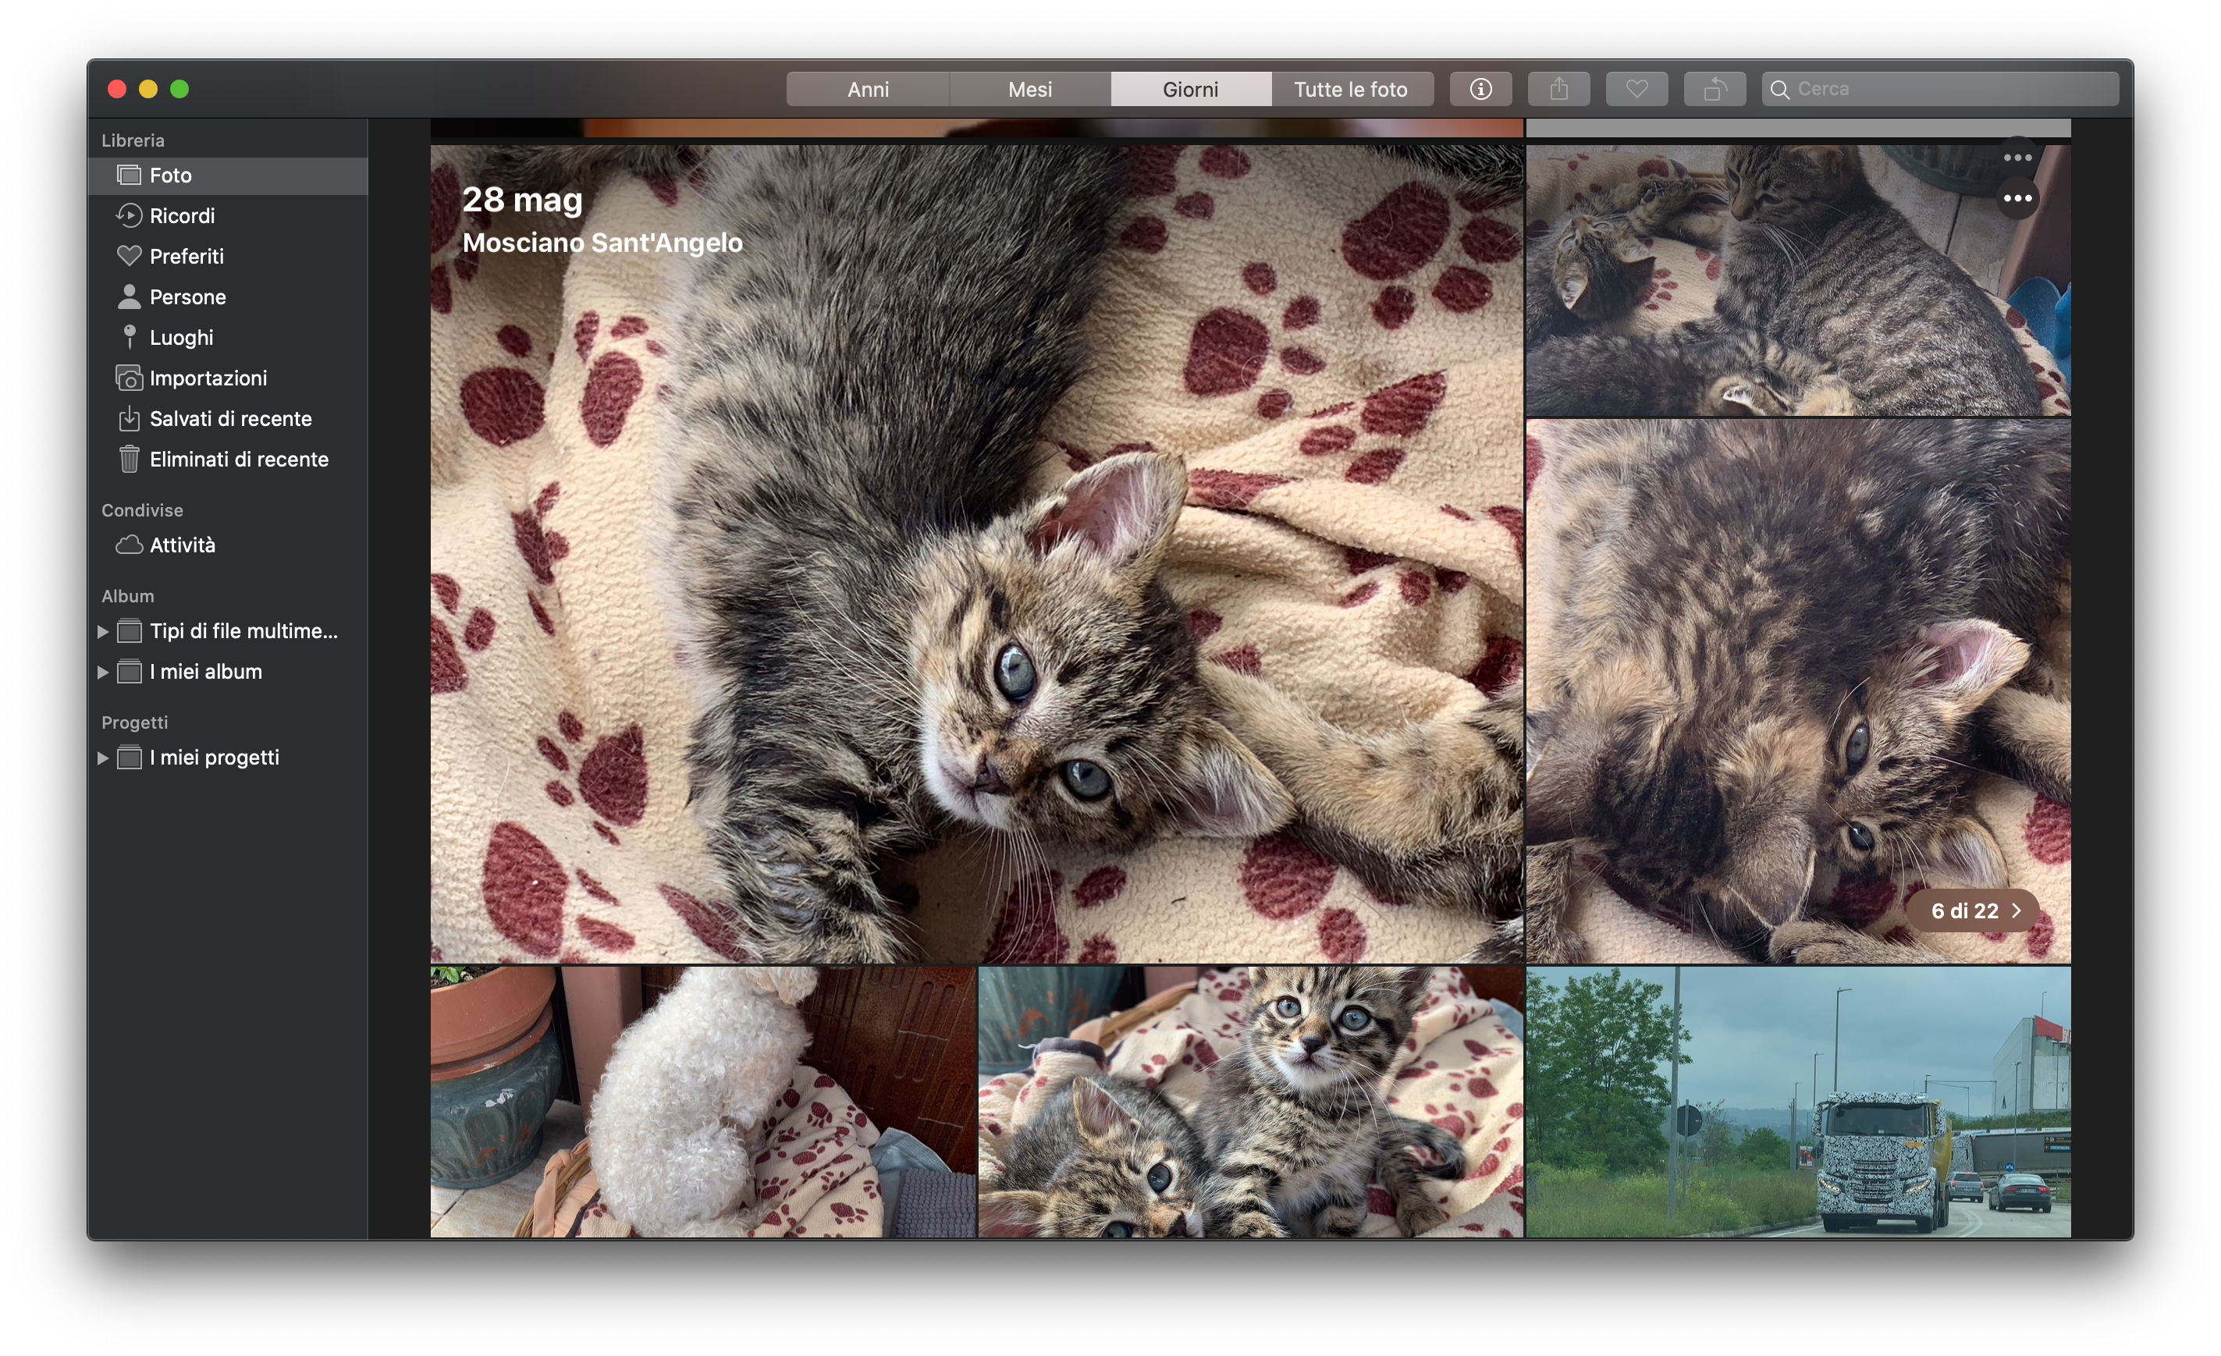The image size is (2221, 1356).
Task: Open Persone in the sidebar
Action: (228, 296)
